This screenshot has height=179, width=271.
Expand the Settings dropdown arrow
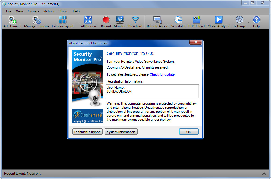point(248,22)
